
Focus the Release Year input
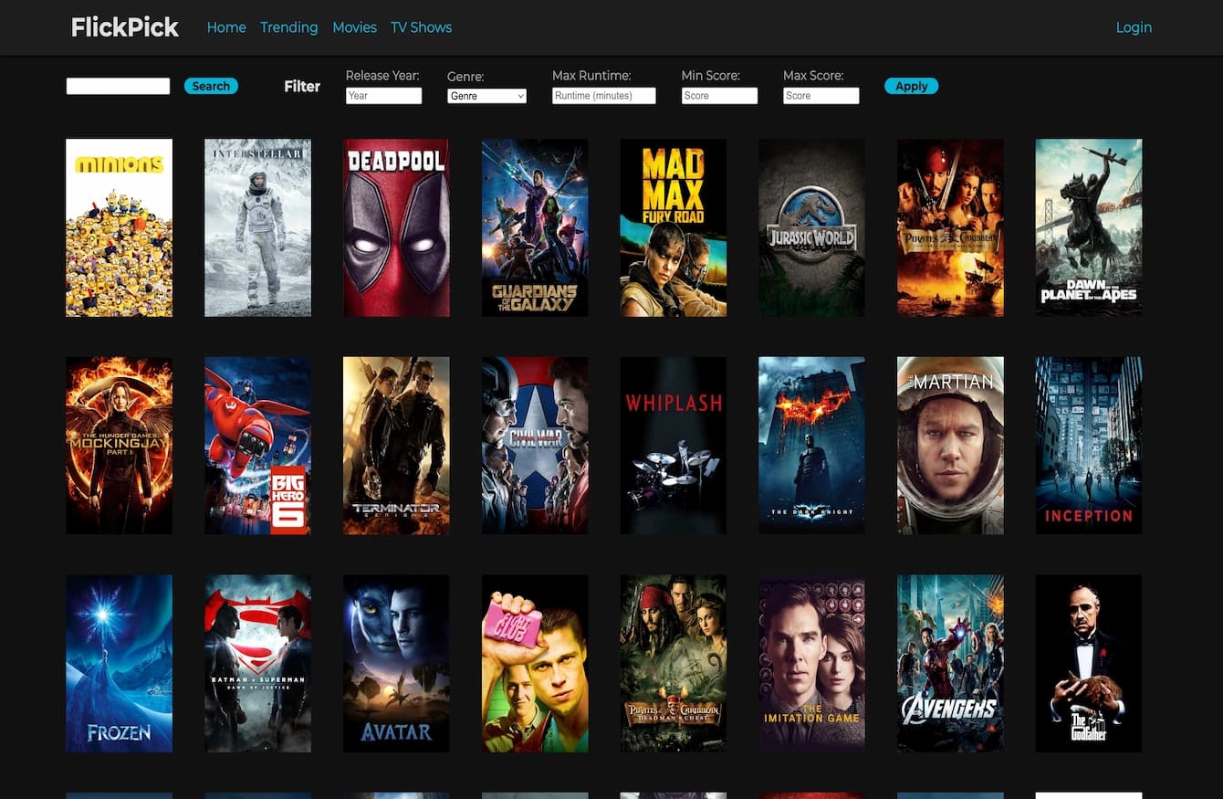tap(384, 96)
